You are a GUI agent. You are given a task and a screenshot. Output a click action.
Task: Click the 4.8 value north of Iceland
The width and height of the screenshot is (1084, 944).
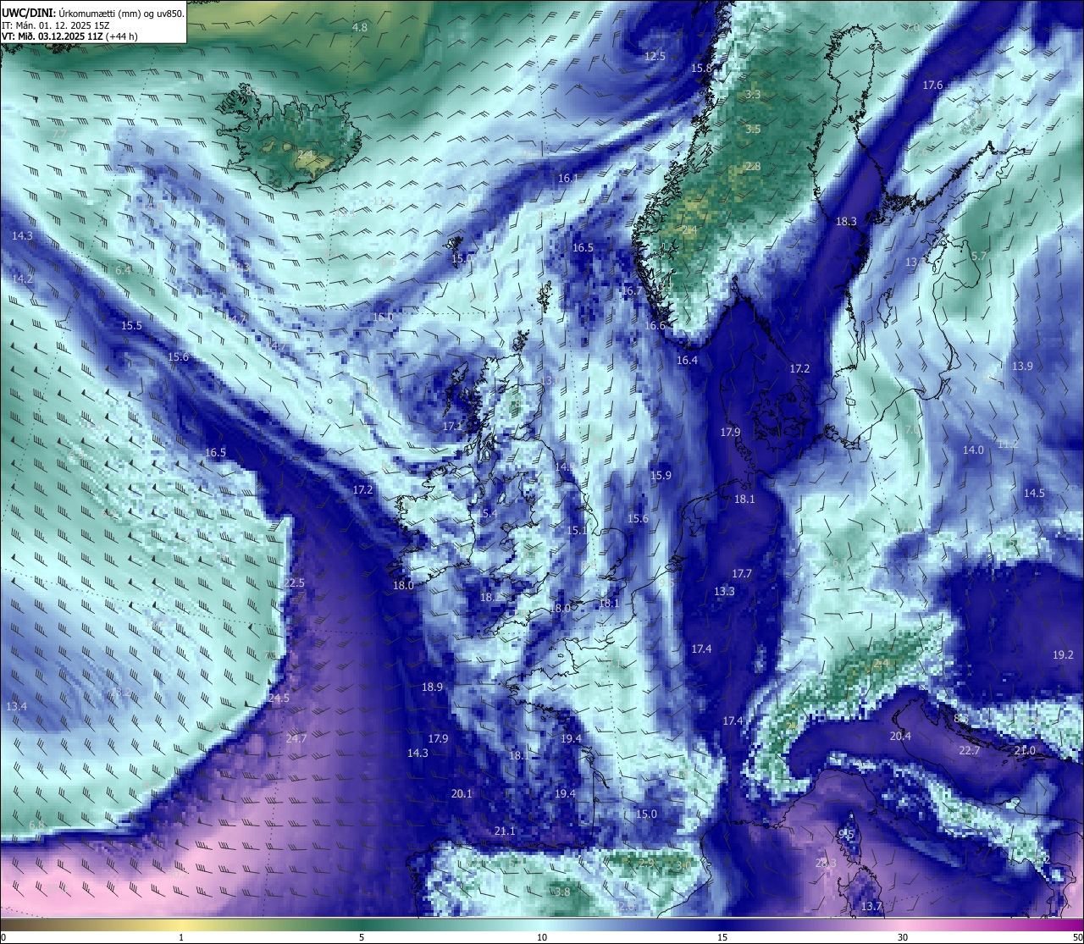360,28
